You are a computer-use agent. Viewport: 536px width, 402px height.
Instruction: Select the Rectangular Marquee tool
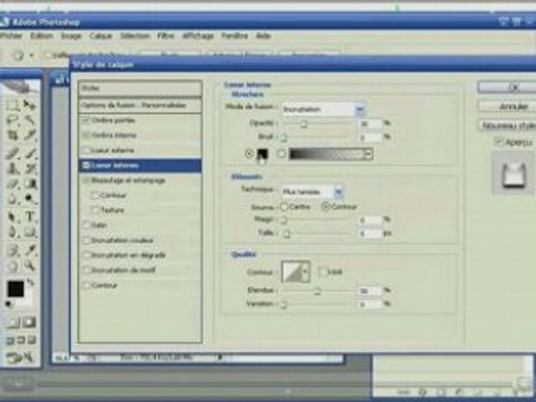[x=13, y=104]
